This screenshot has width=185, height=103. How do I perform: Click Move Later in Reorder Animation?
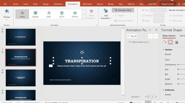[x=176, y=21]
